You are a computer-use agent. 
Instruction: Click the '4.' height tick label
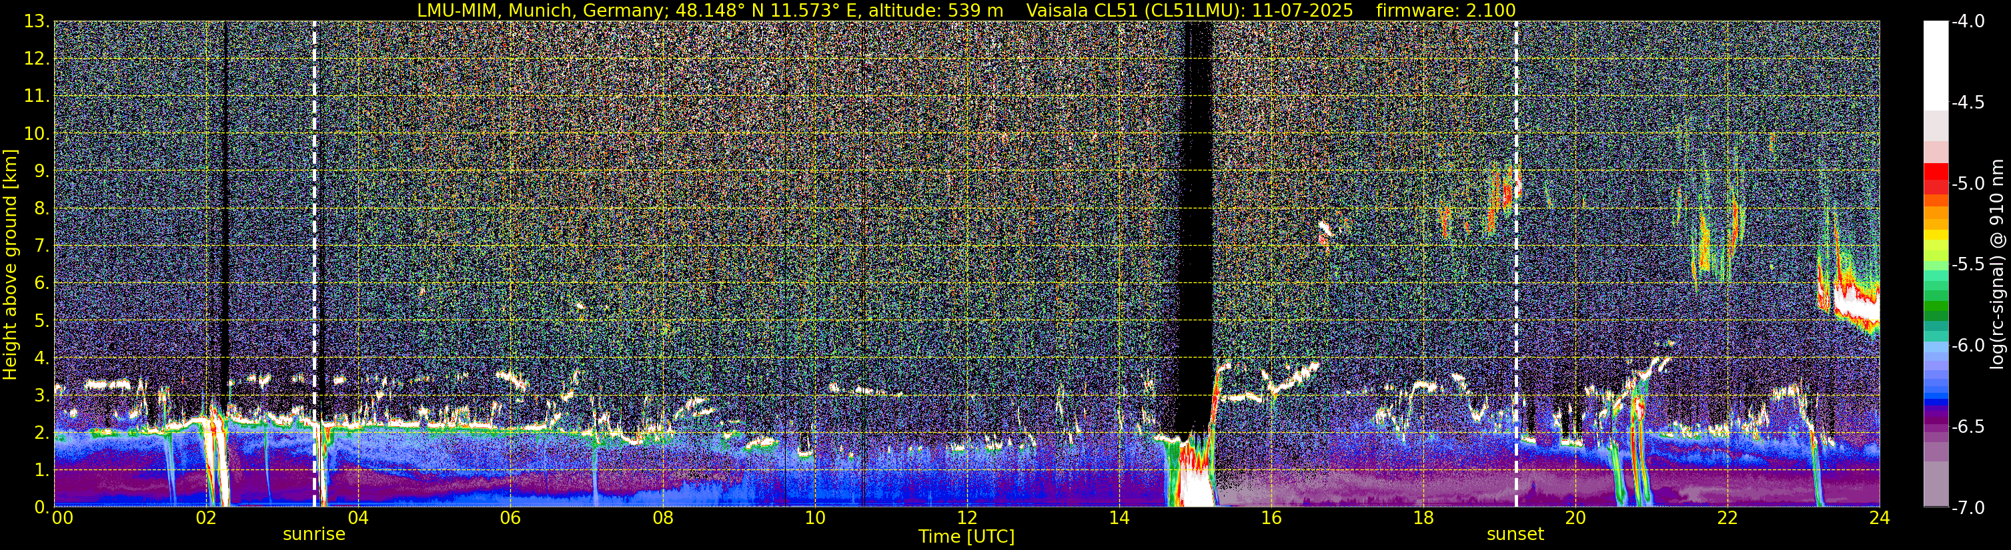(x=41, y=358)
